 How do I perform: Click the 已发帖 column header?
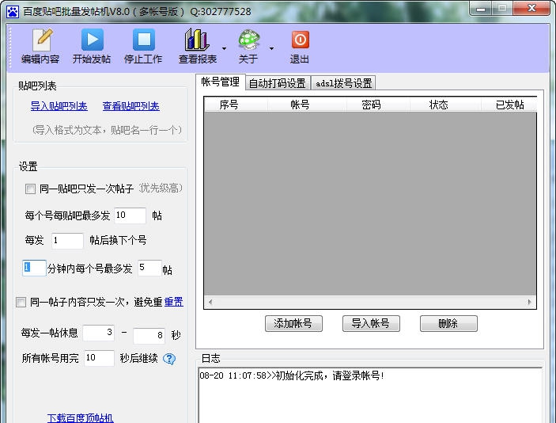(x=509, y=105)
